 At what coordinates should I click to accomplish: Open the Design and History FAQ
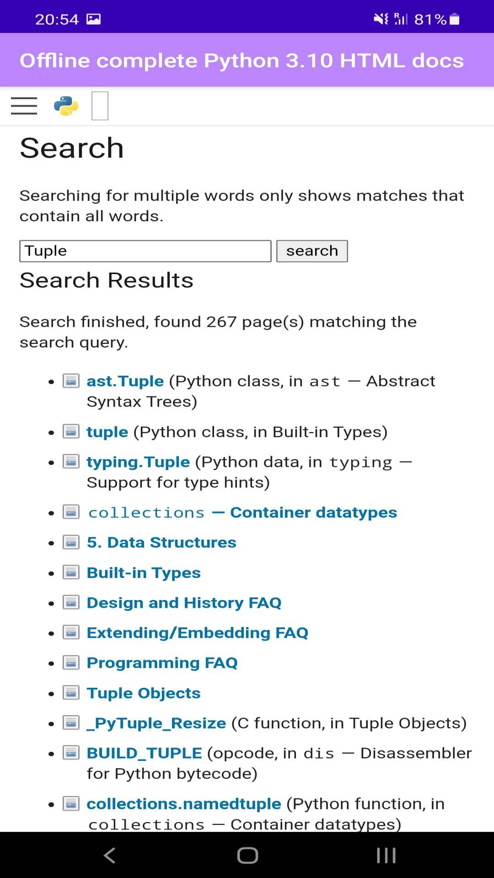(x=184, y=603)
